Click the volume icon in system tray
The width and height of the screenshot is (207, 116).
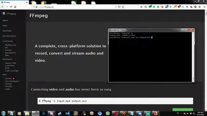(x=188, y=113)
